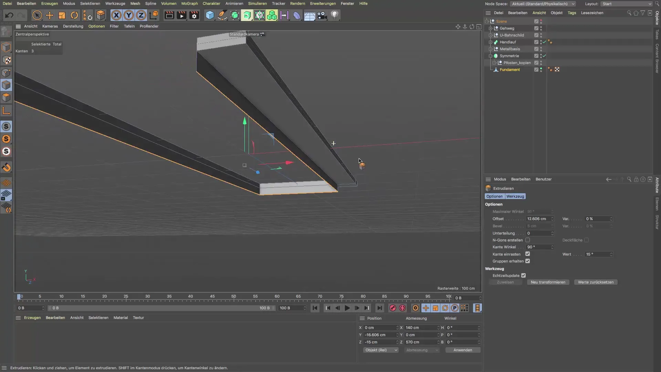Select the Rotate tool
The image size is (661, 372).
[x=74, y=15]
